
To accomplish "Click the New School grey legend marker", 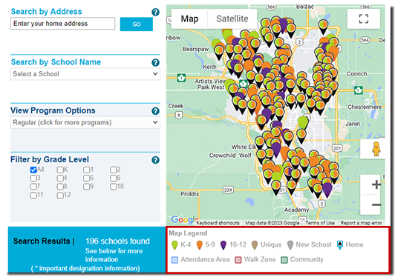I will pos(290,245).
